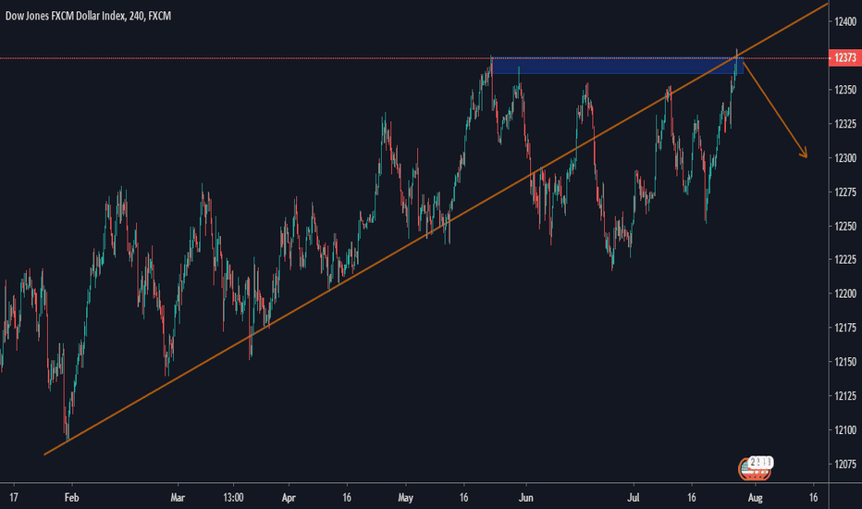
Task: Click the 12100 price axis label
Action: click(x=845, y=429)
